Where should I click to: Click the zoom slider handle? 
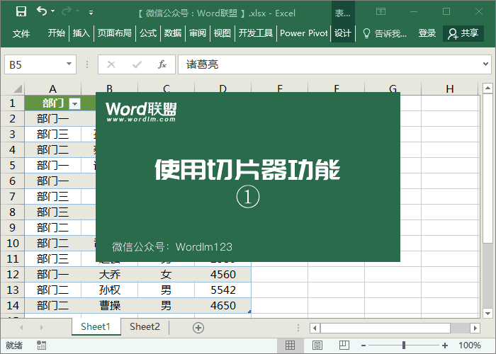coord(403,346)
